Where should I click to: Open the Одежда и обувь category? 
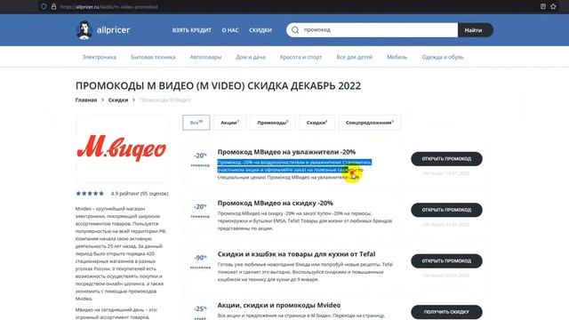443,57
